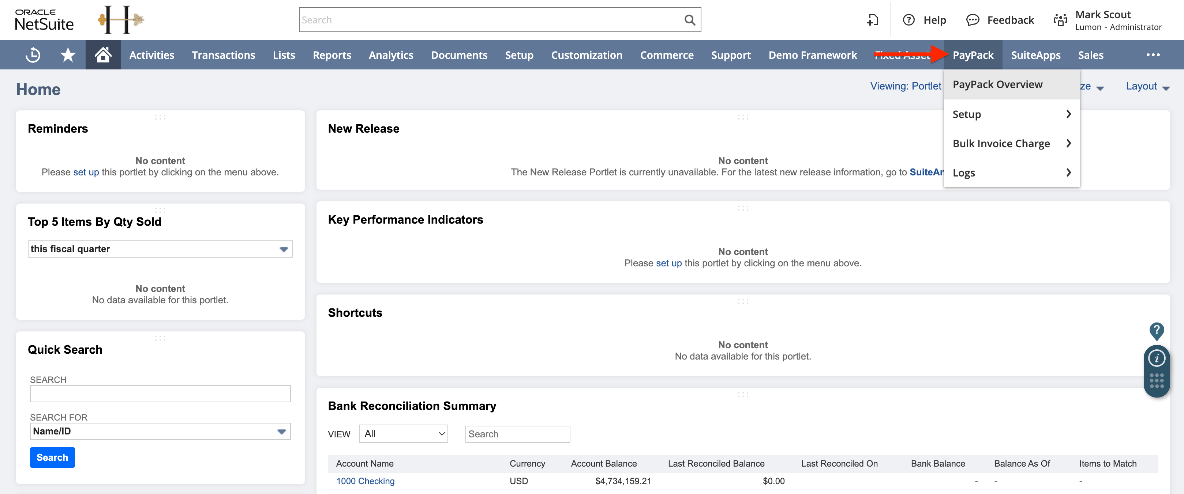Click the Help question mark icon
This screenshot has width=1184, height=494.
pyautogui.click(x=909, y=20)
